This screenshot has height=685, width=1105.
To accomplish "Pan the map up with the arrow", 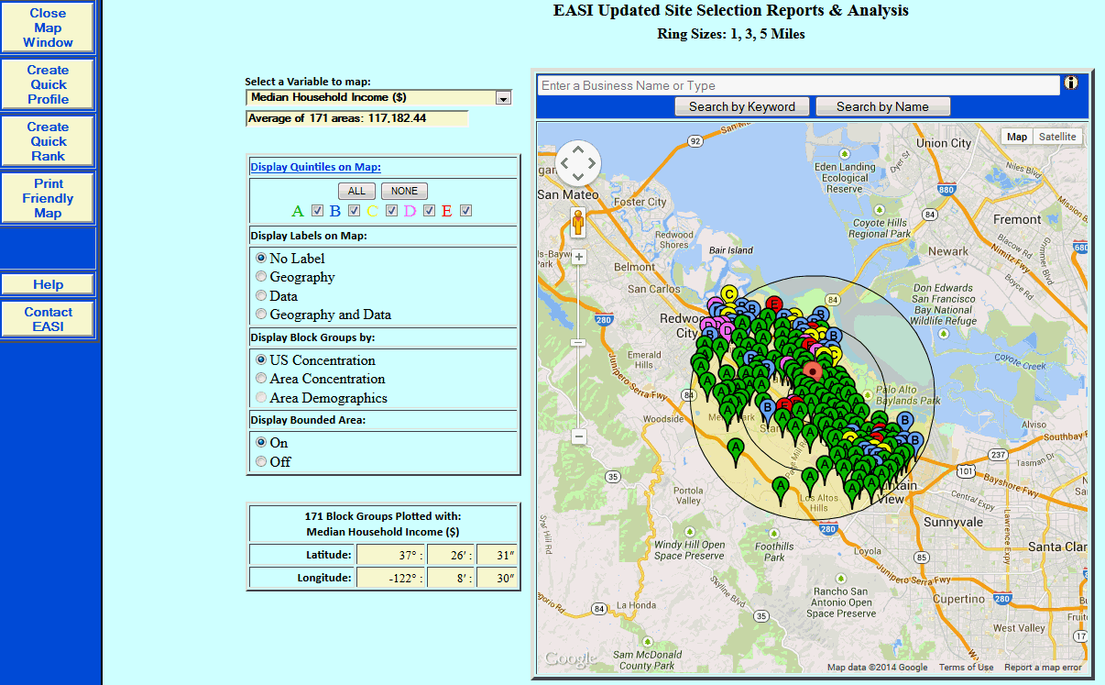I will tap(579, 149).
